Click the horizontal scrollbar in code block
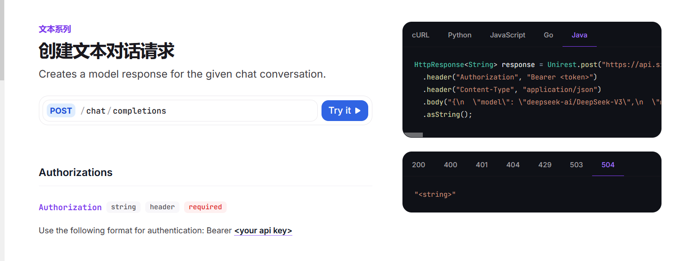 413,135
